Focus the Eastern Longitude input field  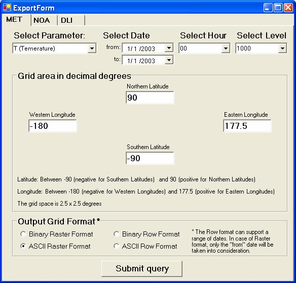coord(247,126)
